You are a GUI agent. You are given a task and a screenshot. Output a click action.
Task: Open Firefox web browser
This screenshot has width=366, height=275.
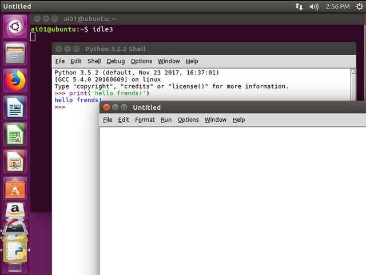[15, 81]
